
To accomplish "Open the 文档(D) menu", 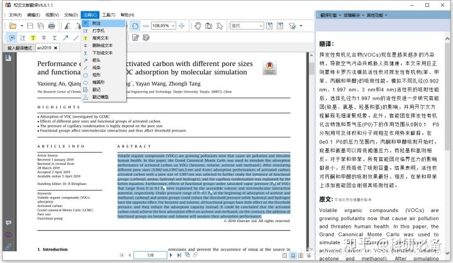I will pyautogui.click(x=71, y=14).
